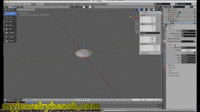The height and width of the screenshot is (112, 200).
Task: Toggle Separate Units checkbox
Action: click(x=195, y=53)
